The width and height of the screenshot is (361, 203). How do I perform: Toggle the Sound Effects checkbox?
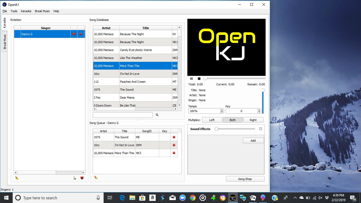pyautogui.click(x=261, y=129)
